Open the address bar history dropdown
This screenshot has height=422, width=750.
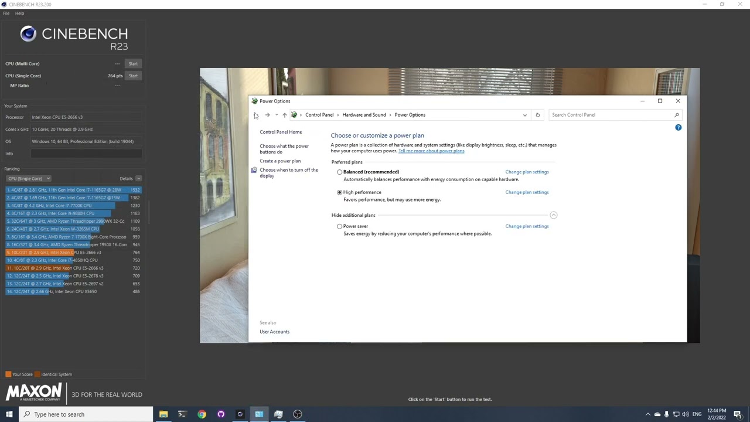click(x=524, y=115)
